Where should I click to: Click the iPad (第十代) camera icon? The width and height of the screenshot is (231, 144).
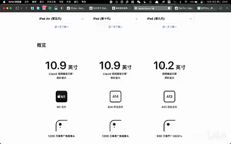pos(115,126)
